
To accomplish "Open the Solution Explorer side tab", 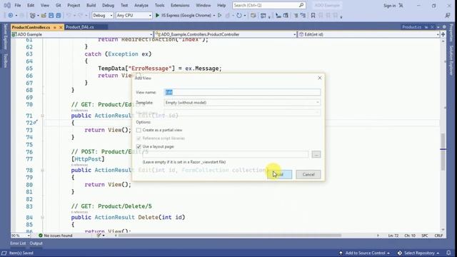I will tap(451, 60).
